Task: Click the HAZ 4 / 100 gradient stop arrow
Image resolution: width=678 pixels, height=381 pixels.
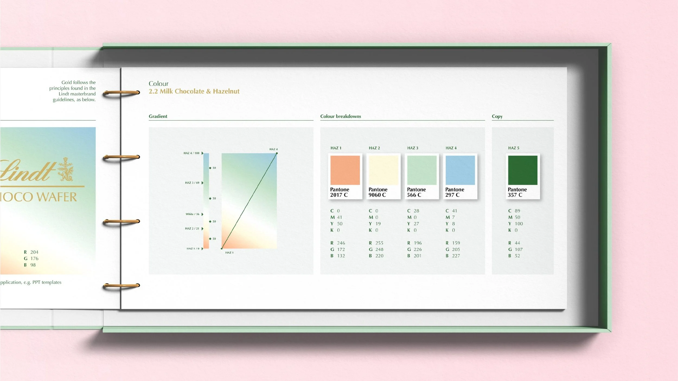Action: (x=202, y=153)
